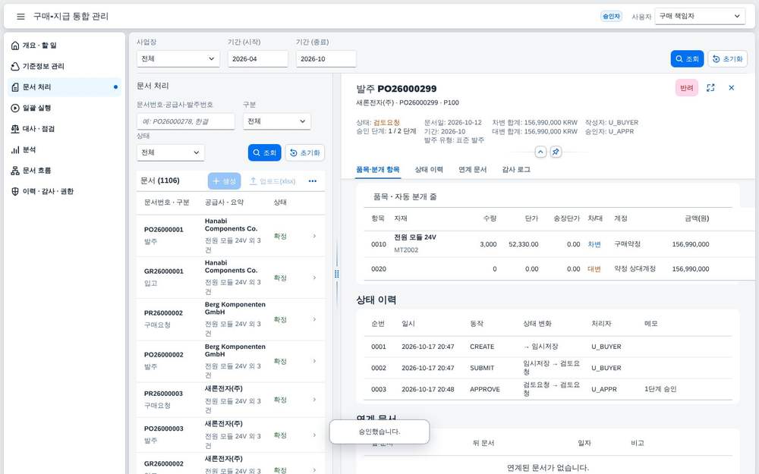Click the panel splitter handle
This screenshot has width=759, height=474.
[337, 274]
